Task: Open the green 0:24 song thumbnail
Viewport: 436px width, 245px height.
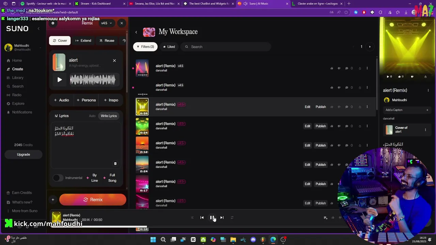Action: pyautogui.click(x=142, y=126)
